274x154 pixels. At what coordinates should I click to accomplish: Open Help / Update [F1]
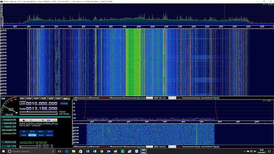point(9,130)
